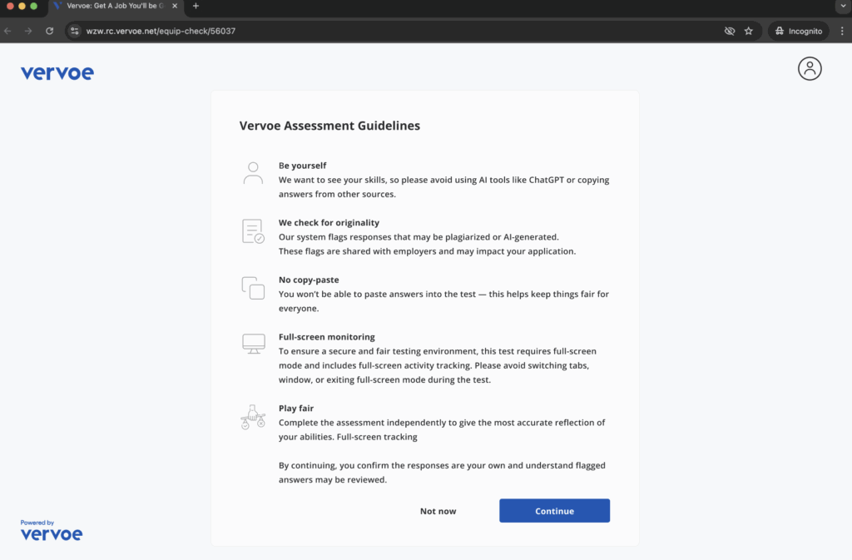Click the No copy-paste icon
852x560 pixels.
click(x=253, y=288)
